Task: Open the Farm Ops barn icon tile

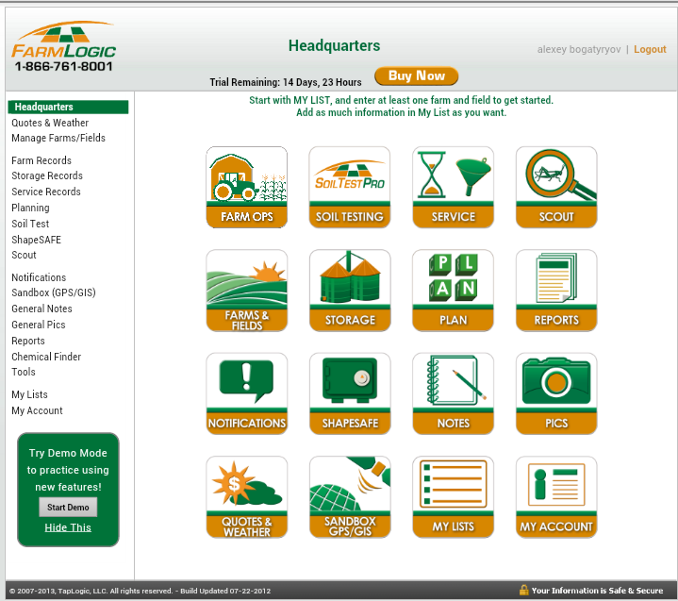Action: [247, 187]
